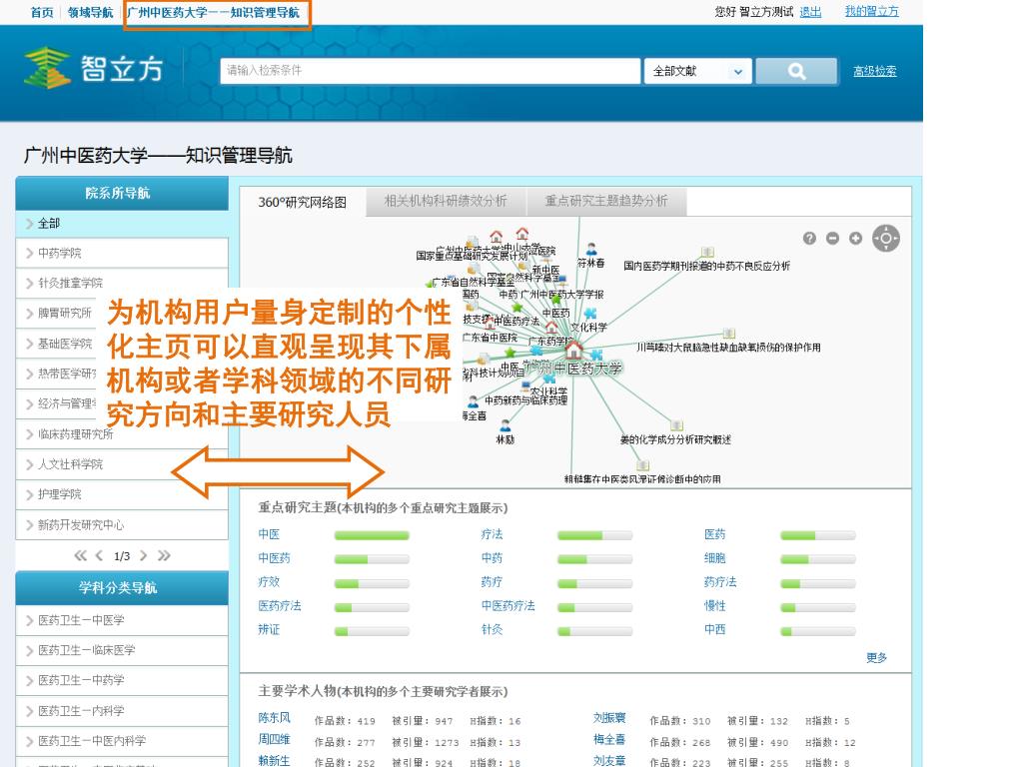Screen dimensions: 1023x767
Task: Click the 疗法 topic progress bar
Action: pyautogui.click(x=595, y=535)
